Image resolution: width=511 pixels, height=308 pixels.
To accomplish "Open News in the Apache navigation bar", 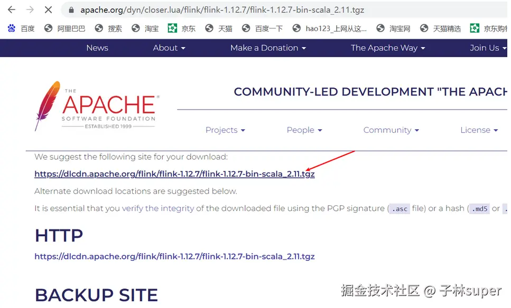I will [x=97, y=48].
